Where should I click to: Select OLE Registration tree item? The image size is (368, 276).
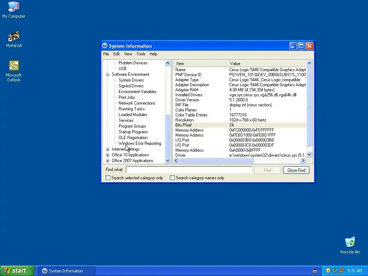click(x=133, y=138)
